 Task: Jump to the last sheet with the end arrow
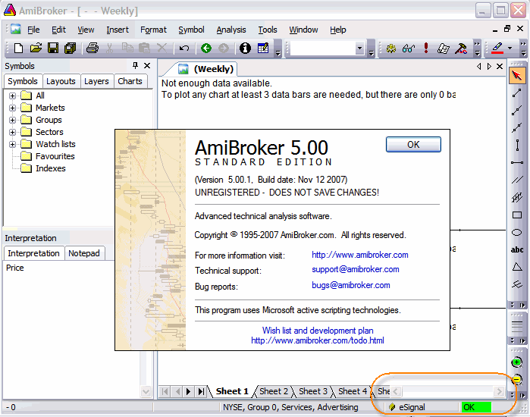[x=201, y=392]
